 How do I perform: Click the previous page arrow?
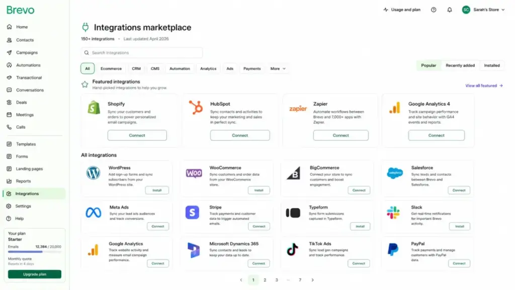point(241,280)
